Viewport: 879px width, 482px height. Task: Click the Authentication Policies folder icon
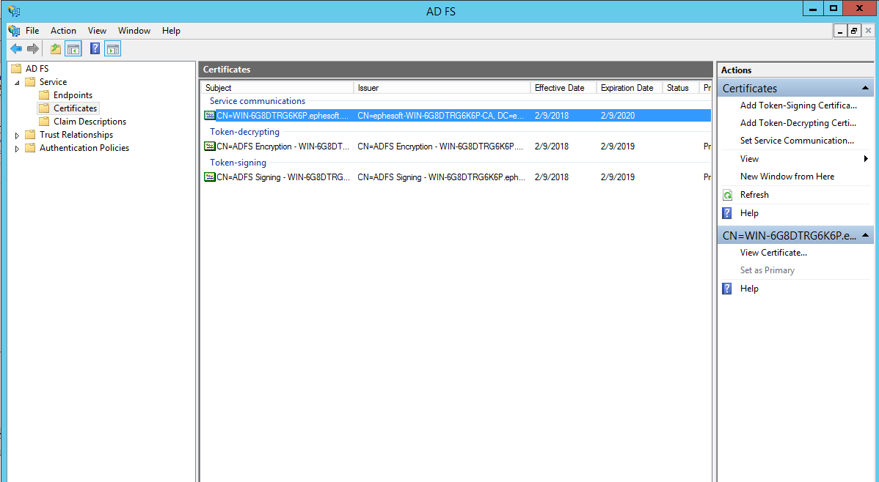30,148
